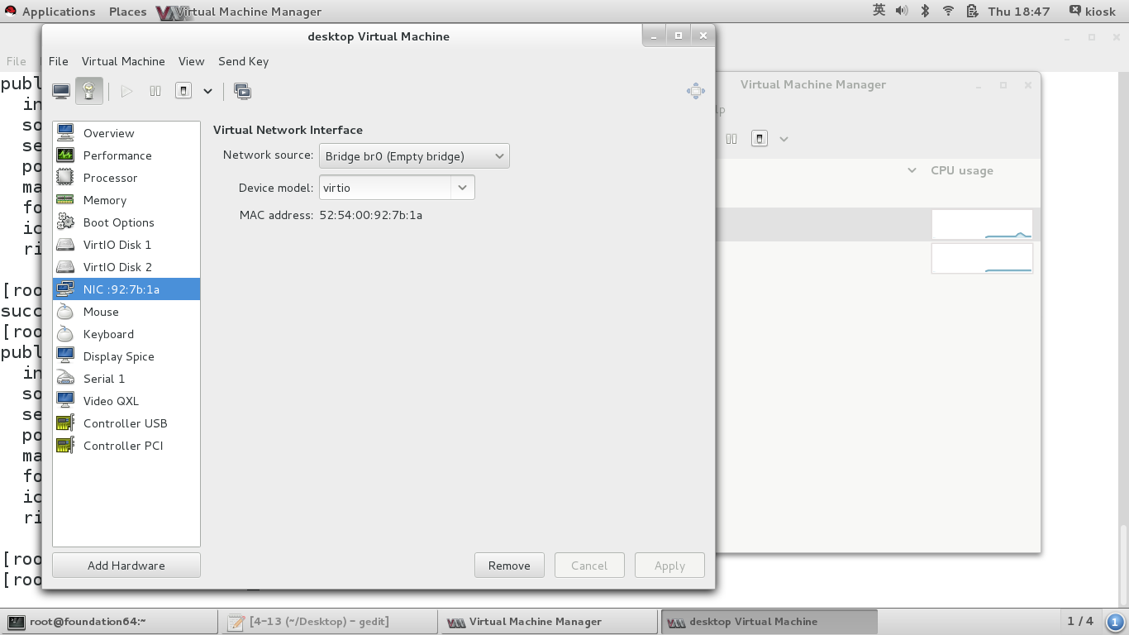Click shut down icon in Manager window
This screenshot has width=1129, height=635.
(760, 139)
